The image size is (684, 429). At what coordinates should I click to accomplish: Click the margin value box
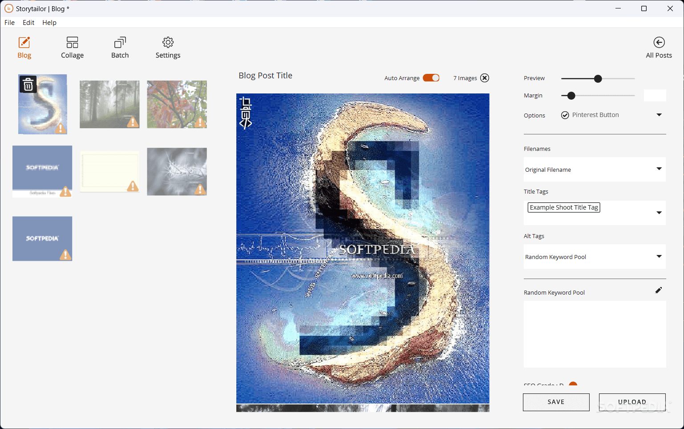click(655, 95)
